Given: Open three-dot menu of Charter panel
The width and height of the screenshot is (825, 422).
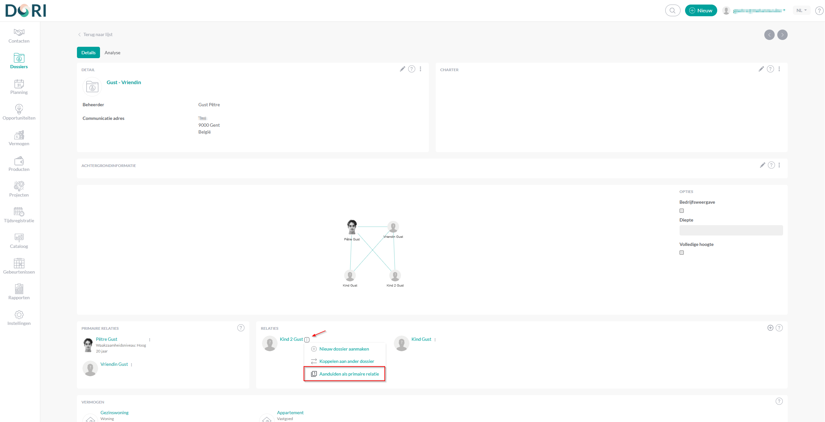Looking at the screenshot, I should 779,69.
